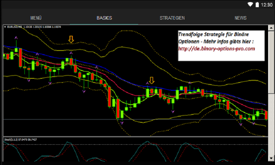Click the purple fractal arrow above first candle wick

point(16,37)
